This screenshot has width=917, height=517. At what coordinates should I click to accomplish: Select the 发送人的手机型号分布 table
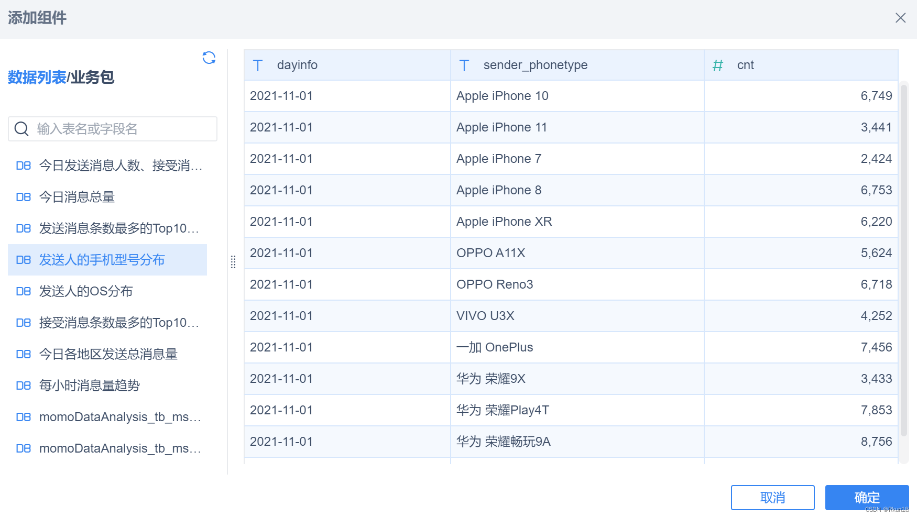pos(107,260)
